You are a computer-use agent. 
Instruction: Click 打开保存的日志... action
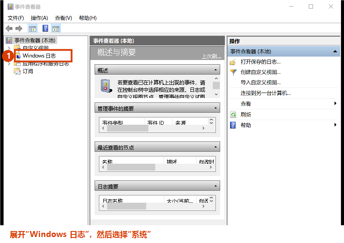click(261, 62)
